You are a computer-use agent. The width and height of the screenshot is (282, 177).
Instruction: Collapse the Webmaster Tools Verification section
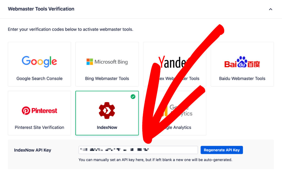[270, 9]
